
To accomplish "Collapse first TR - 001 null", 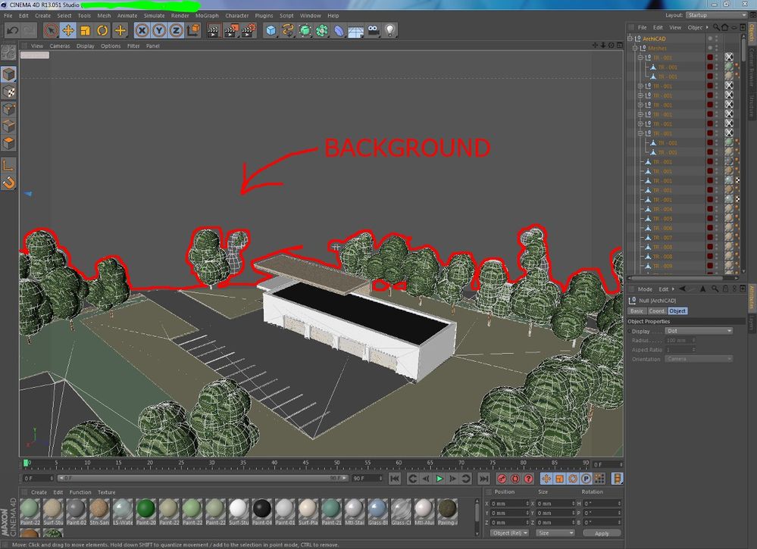I will click(640, 58).
